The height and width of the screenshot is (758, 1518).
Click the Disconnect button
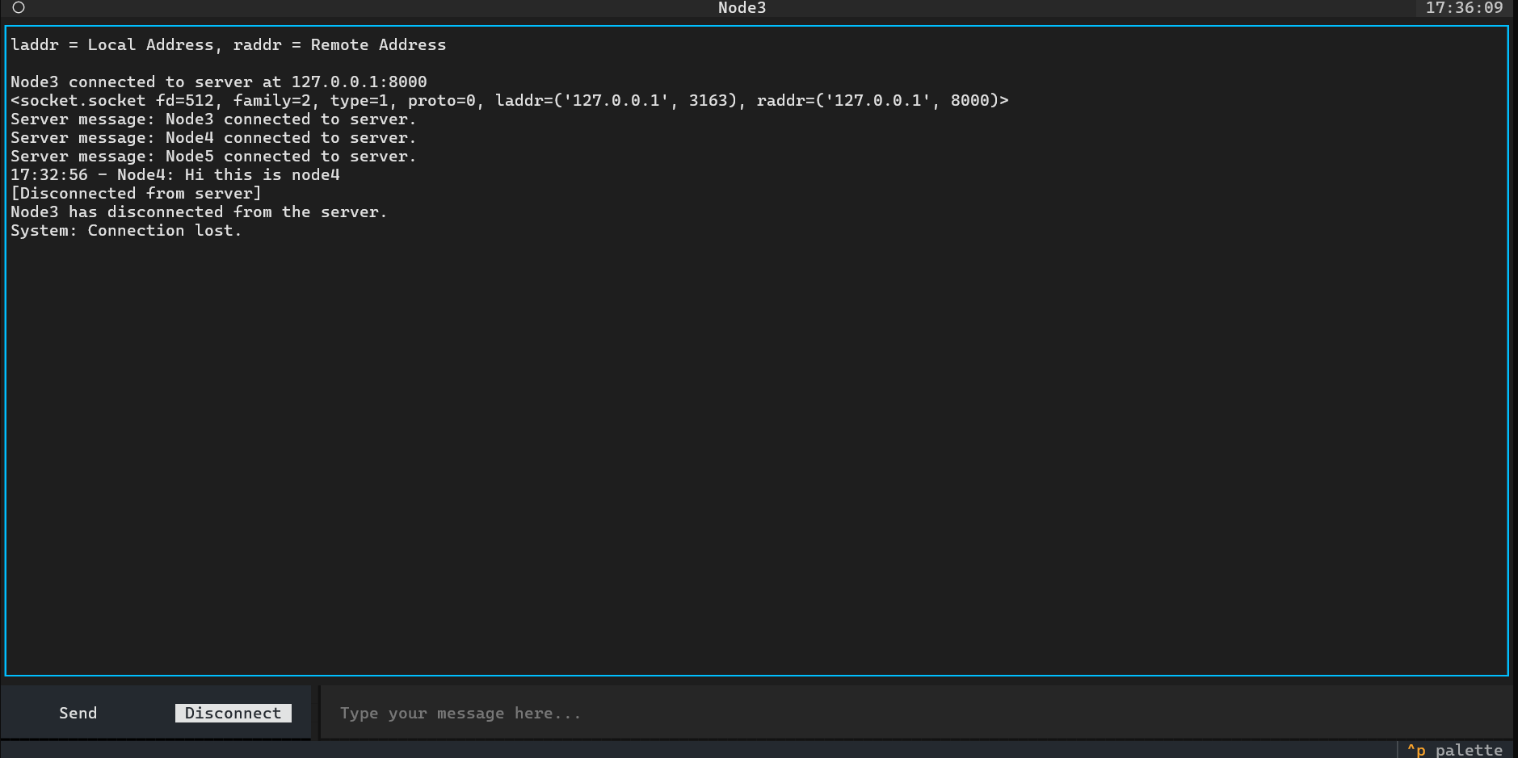(233, 713)
